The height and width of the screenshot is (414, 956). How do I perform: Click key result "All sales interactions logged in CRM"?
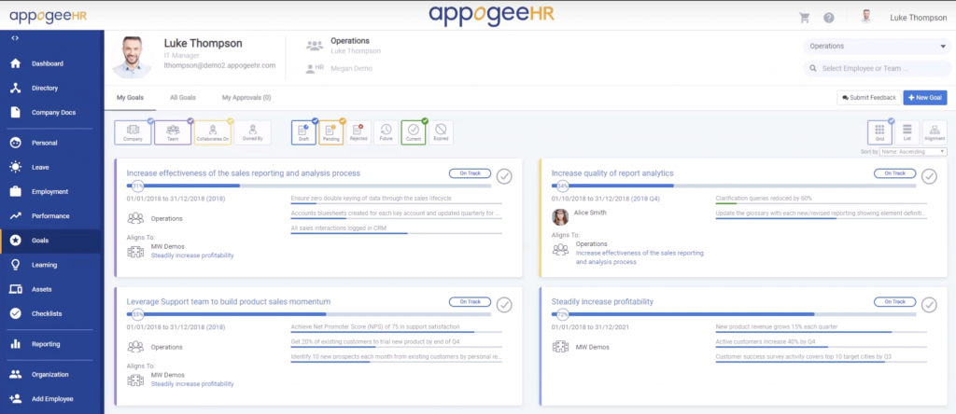pos(339,228)
